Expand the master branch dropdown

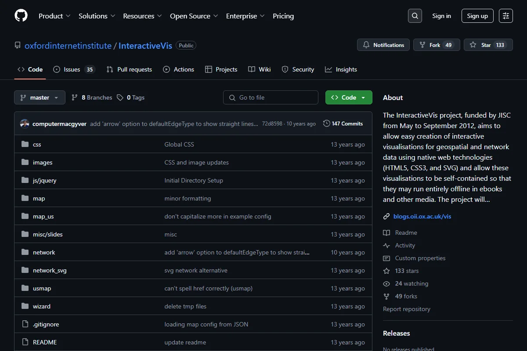click(x=40, y=97)
